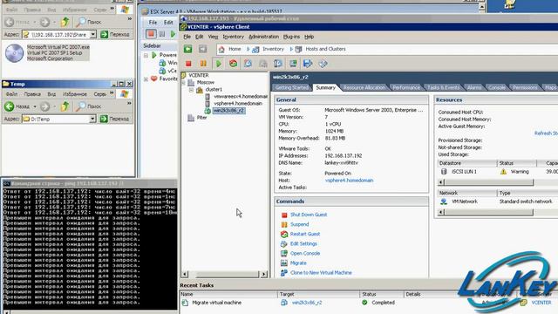Expand the menu overflow chevron in the Temp window
Viewport: 558px width, 314px height.
pos(112,93)
